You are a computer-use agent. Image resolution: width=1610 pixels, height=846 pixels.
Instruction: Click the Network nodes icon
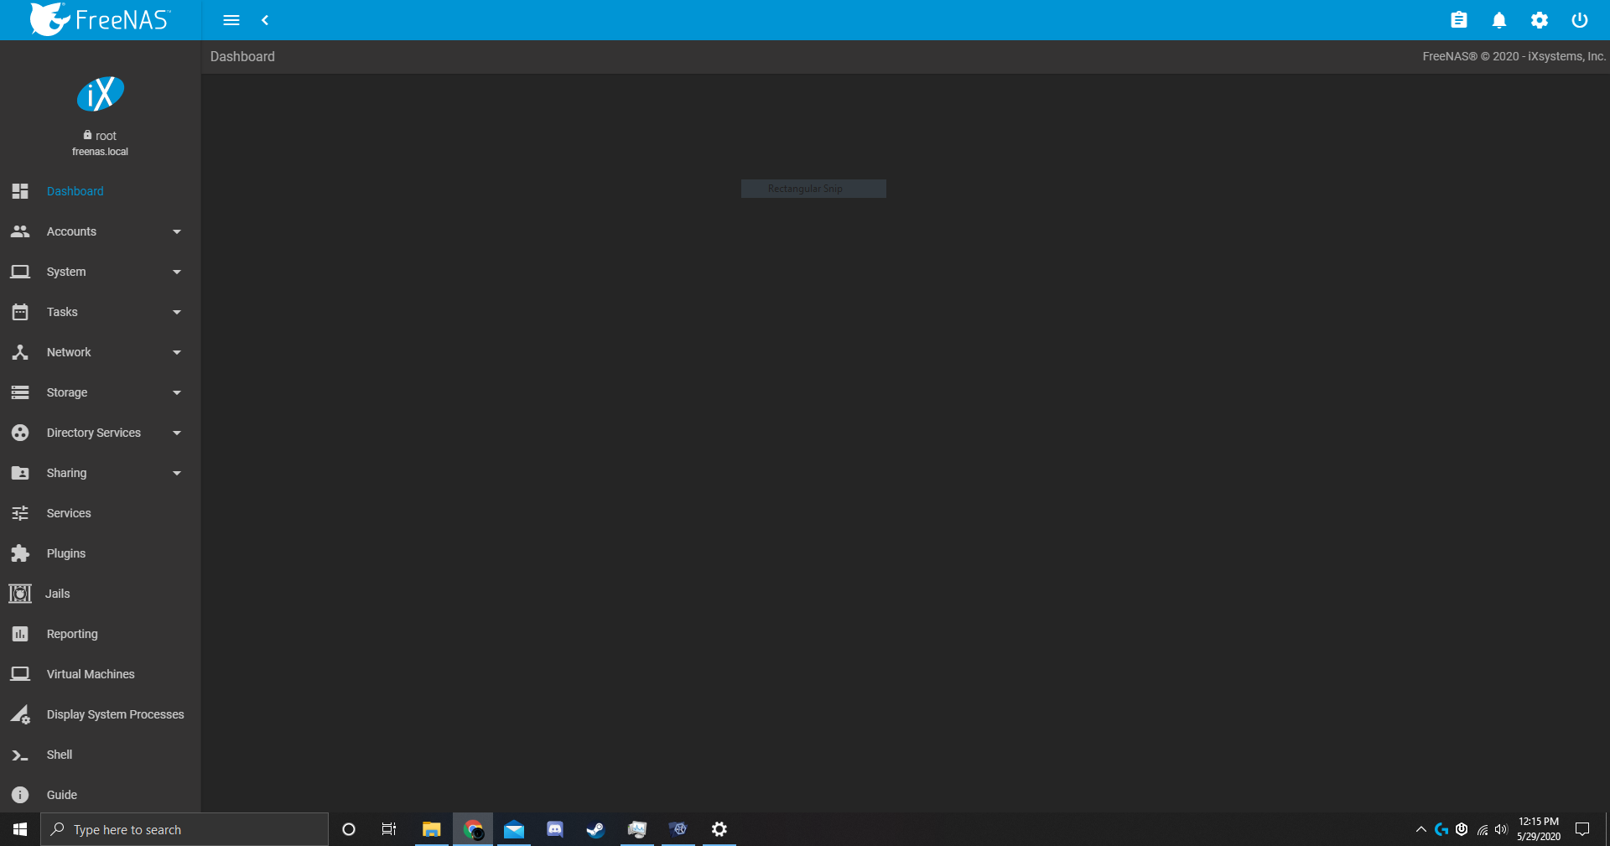[x=20, y=352]
